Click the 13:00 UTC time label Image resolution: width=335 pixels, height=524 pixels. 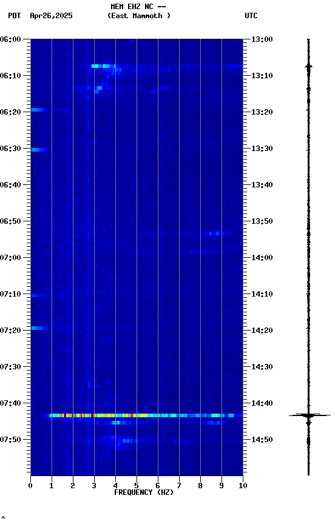tap(262, 39)
